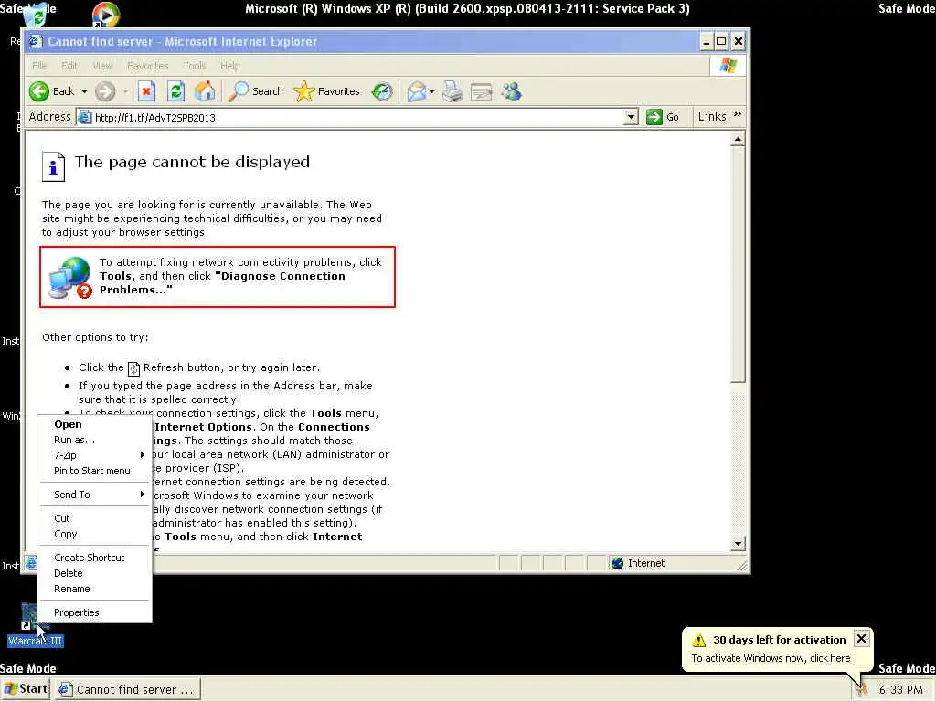Select Create Shortcut in the context menu
Image resolution: width=936 pixels, height=702 pixels.
click(94, 558)
